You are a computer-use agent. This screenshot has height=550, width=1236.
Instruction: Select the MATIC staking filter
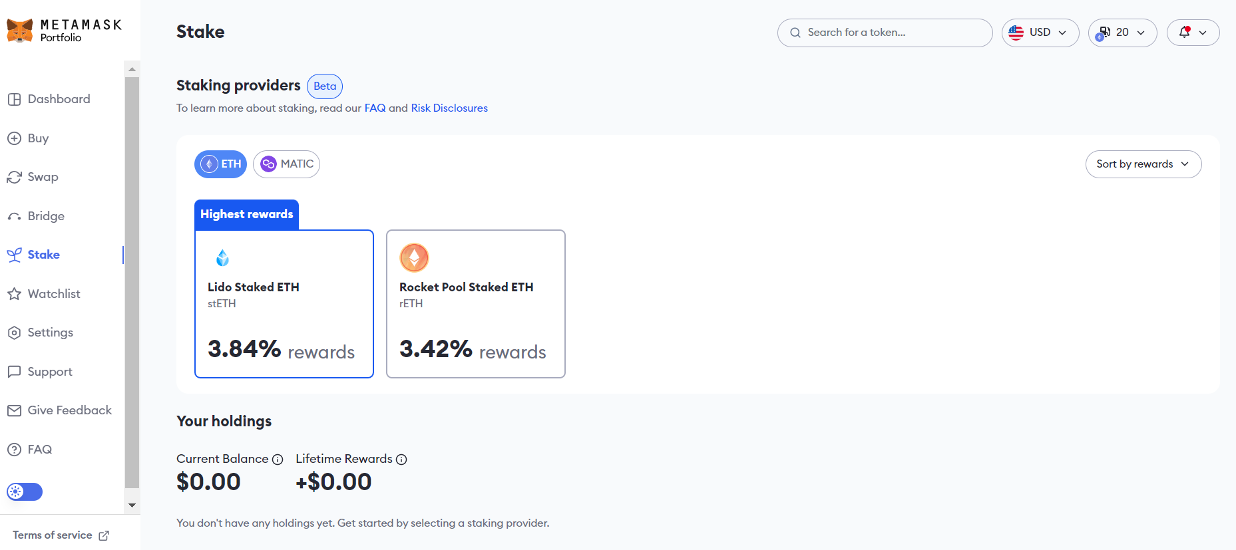[x=286, y=164]
